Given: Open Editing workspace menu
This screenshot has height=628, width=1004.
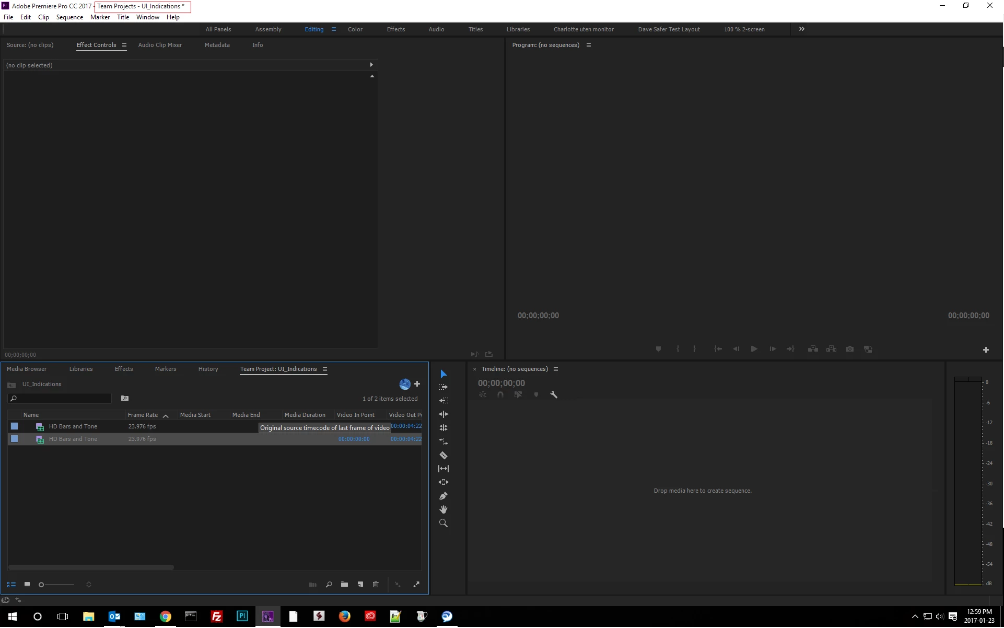Looking at the screenshot, I should (x=334, y=29).
